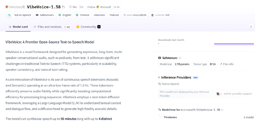Open the arxiv:2412.08635 paper tag

pos(135,15)
